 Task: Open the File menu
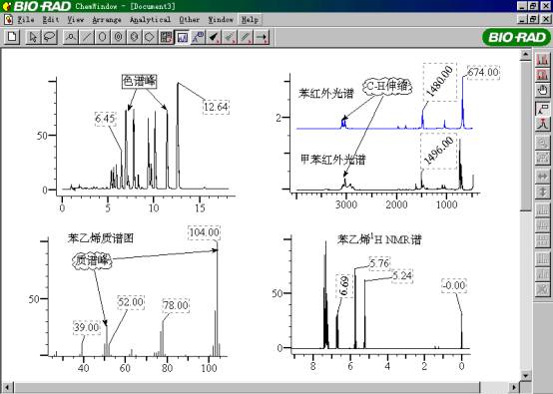(26, 20)
